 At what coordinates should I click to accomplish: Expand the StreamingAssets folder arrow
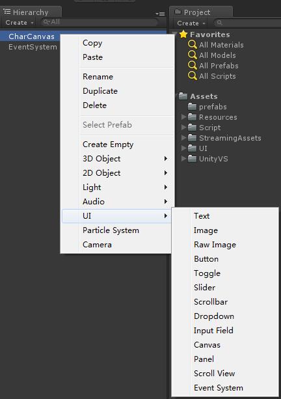183,138
